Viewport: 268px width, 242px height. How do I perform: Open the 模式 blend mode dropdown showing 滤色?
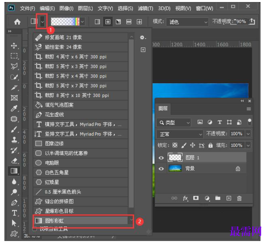click(187, 22)
